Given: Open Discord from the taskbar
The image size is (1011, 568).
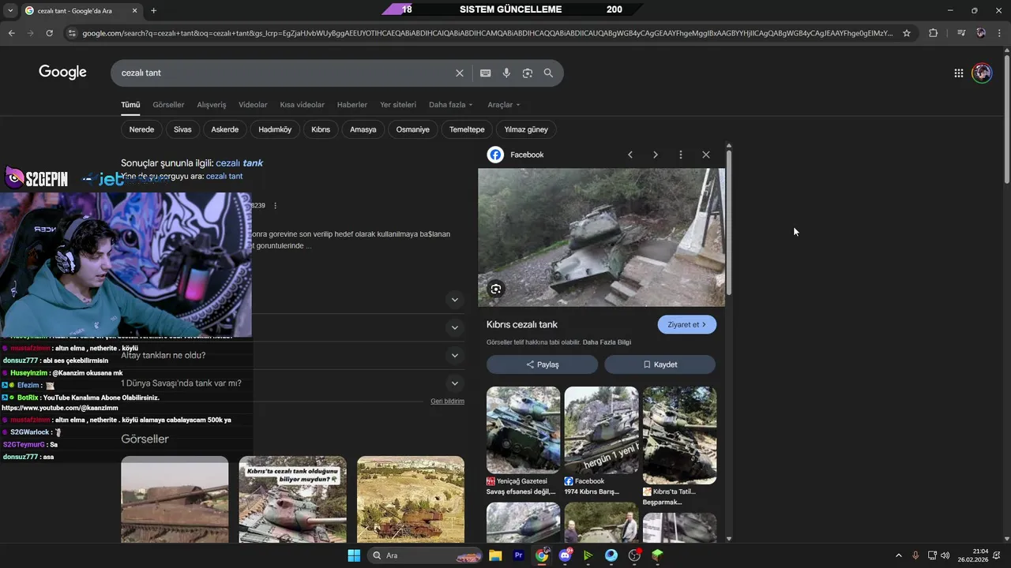Looking at the screenshot, I should pos(565,555).
